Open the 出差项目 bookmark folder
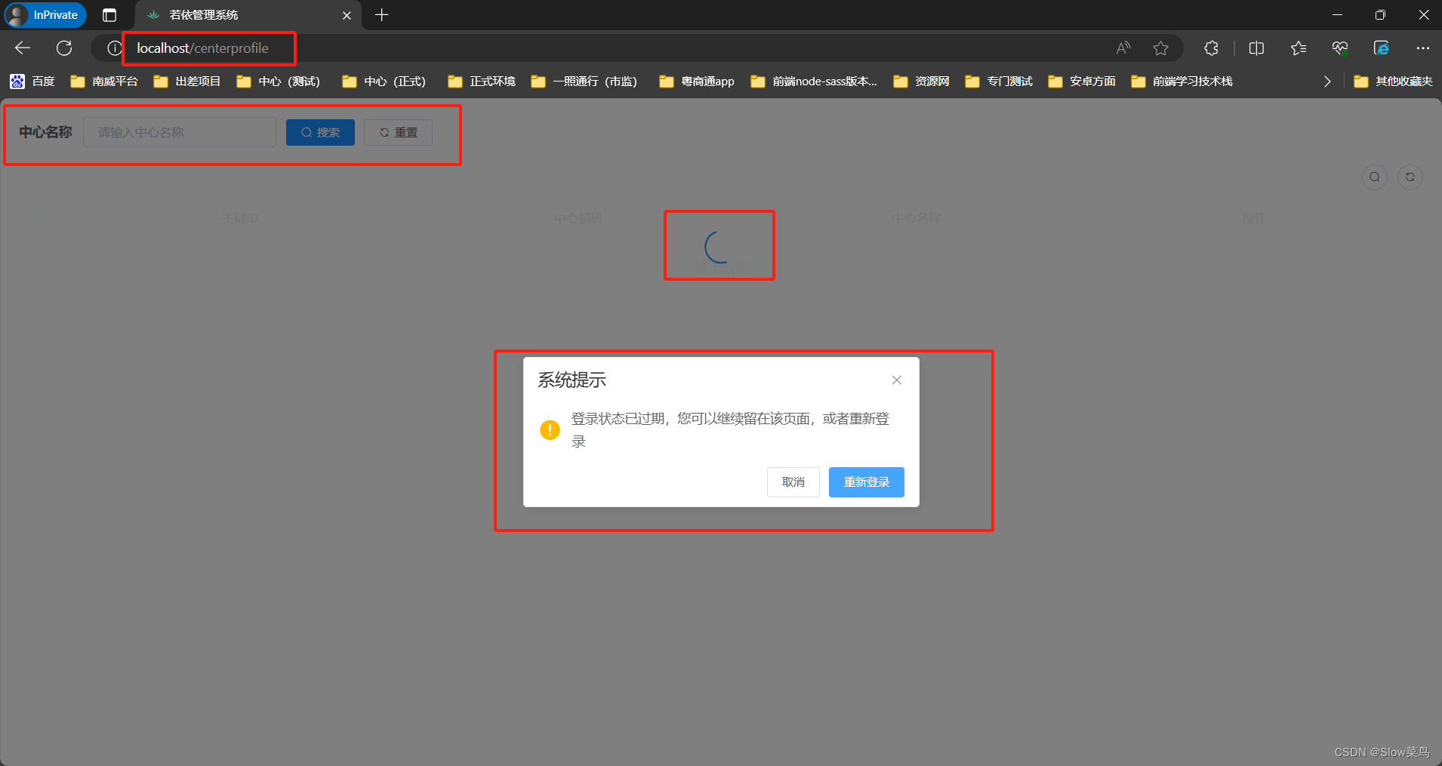Image resolution: width=1442 pixels, height=766 pixels. point(187,82)
